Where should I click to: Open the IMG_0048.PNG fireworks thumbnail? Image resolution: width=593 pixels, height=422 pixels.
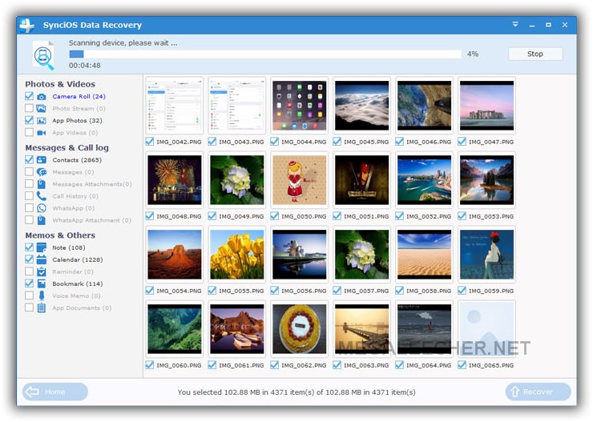click(175, 180)
